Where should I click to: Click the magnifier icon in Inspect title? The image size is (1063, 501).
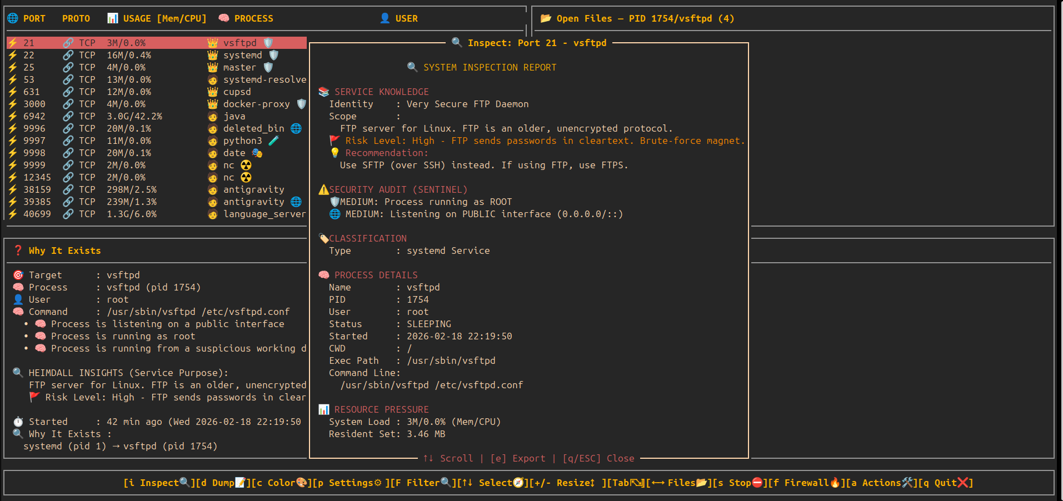457,43
